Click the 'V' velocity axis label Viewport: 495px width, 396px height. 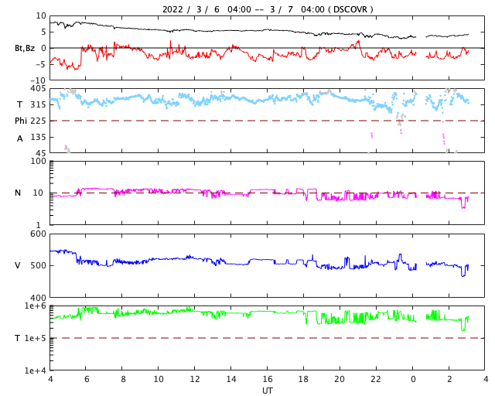[x=18, y=265]
